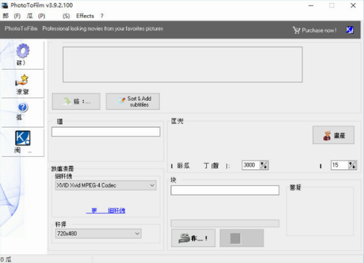Click inside the field containing 15

coord(340,165)
